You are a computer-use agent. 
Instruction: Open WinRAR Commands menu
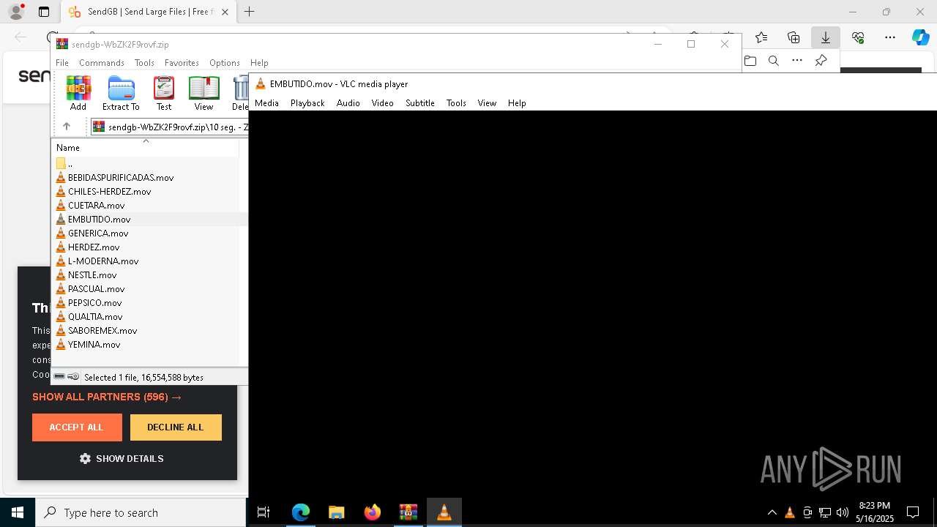(102, 63)
